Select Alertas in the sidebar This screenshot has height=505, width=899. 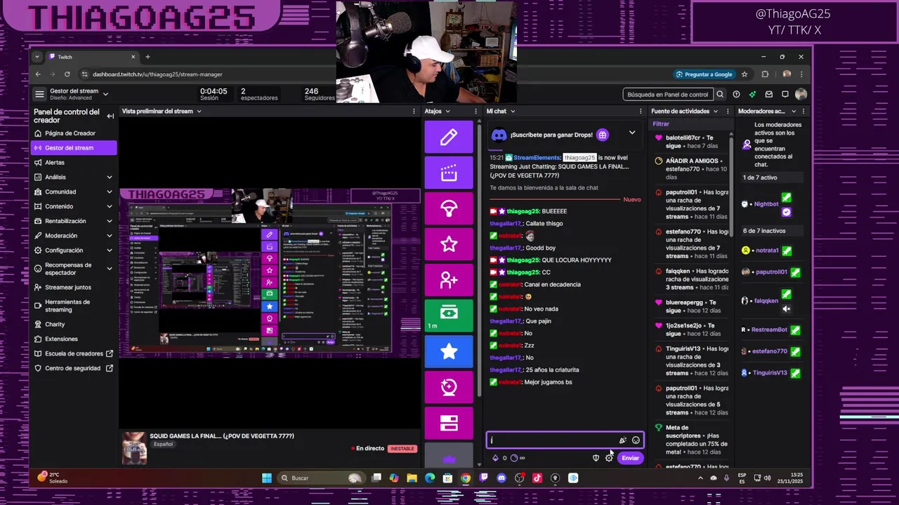74,163
